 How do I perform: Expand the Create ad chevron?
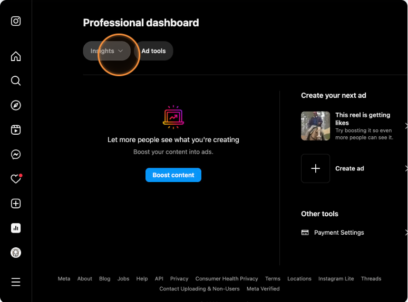[x=405, y=168]
